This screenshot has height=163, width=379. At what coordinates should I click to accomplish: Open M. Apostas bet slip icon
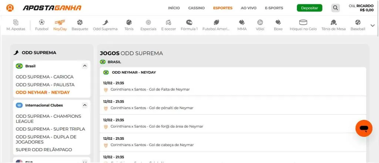tap(16, 22)
